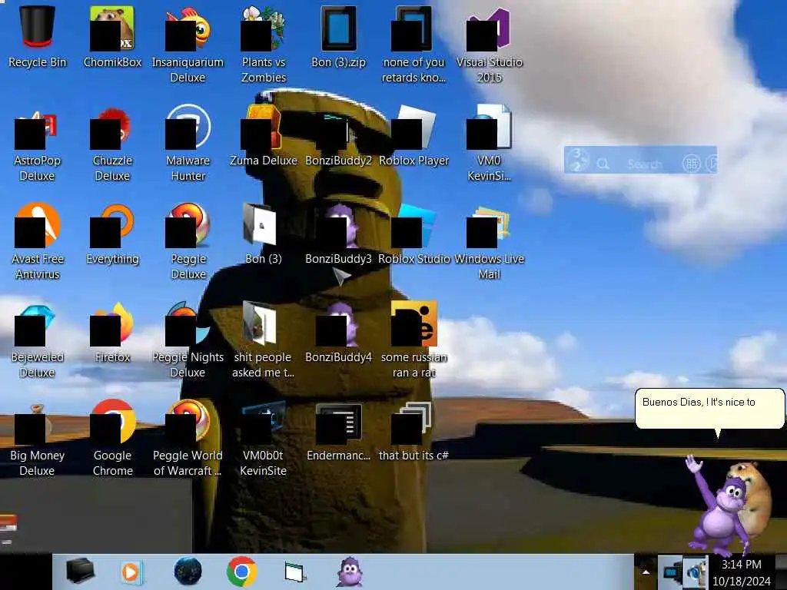
Task: Open the black folder icon in the taskbar
Action: 79,571
